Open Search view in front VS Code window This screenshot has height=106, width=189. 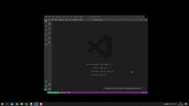click(x=49, y=28)
